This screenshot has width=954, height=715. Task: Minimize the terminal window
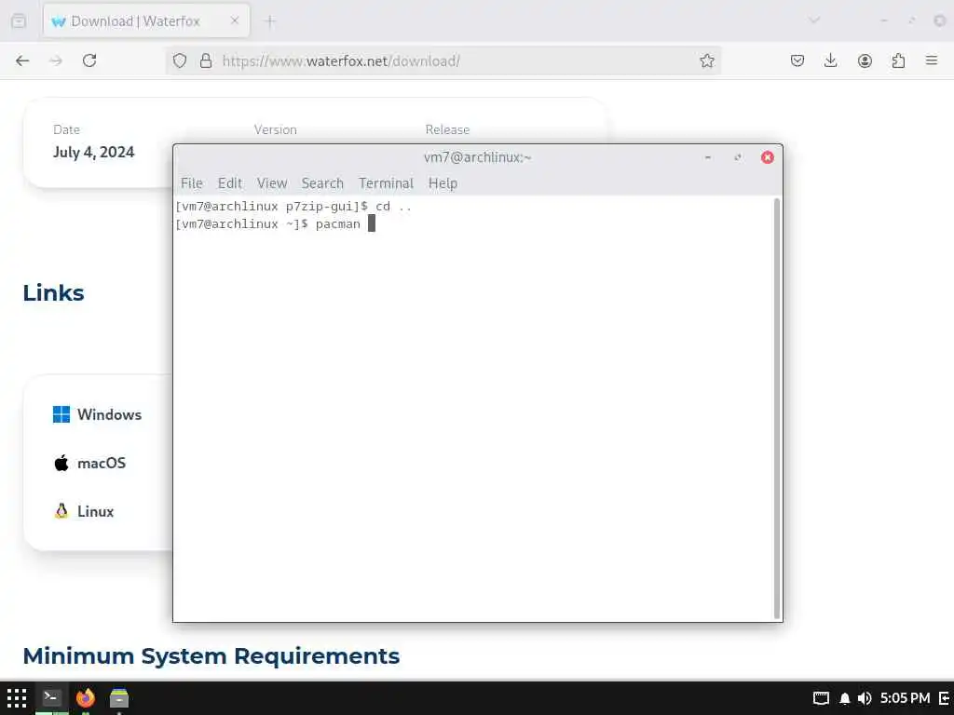click(708, 157)
